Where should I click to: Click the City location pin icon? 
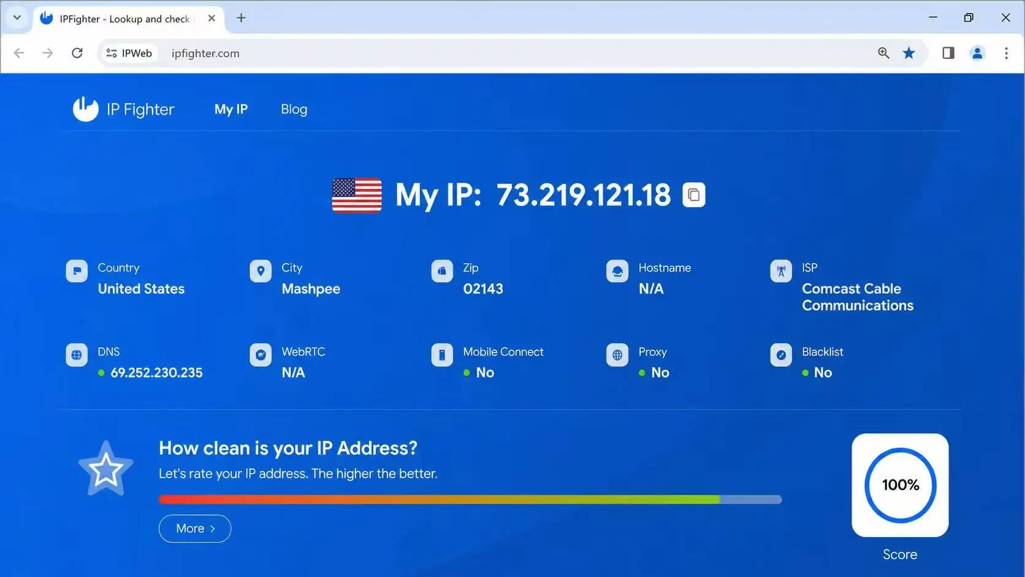261,271
